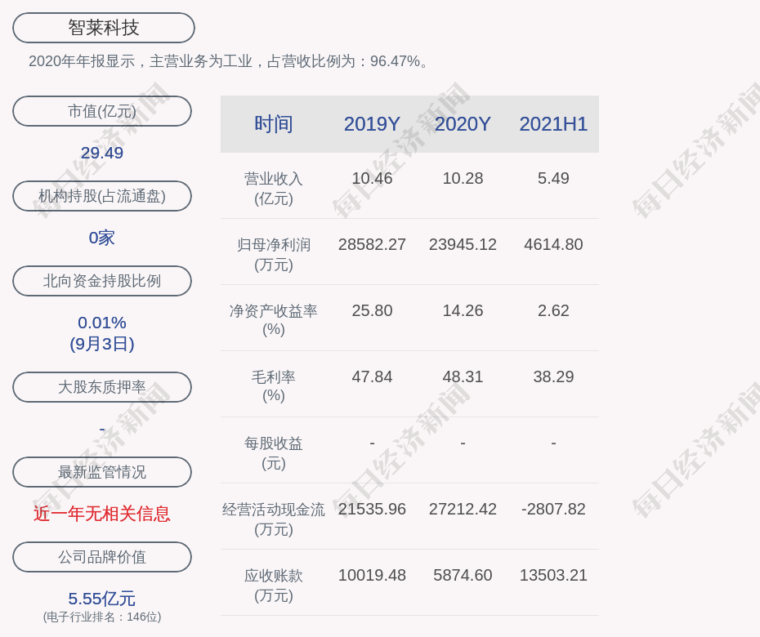Toggle the 2019Y column header
The height and width of the screenshot is (637, 760).
click(x=372, y=124)
